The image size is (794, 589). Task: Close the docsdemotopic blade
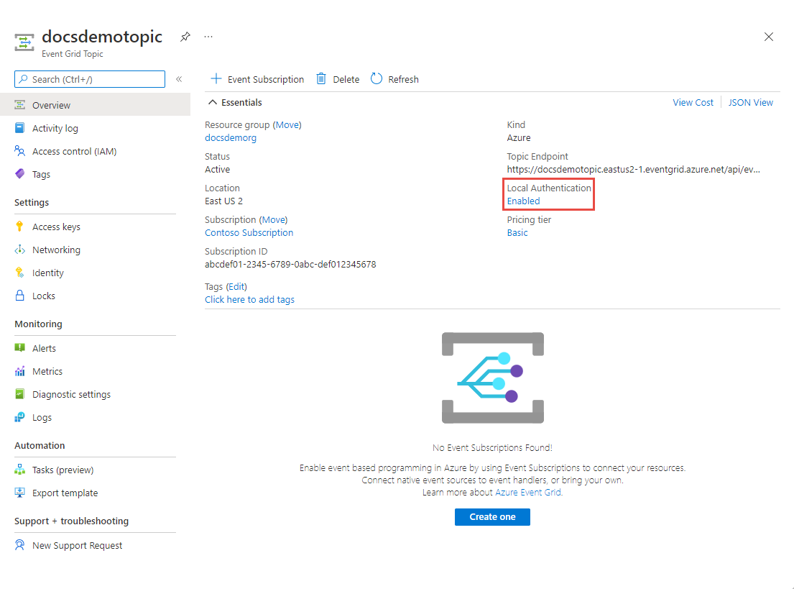[x=768, y=37]
